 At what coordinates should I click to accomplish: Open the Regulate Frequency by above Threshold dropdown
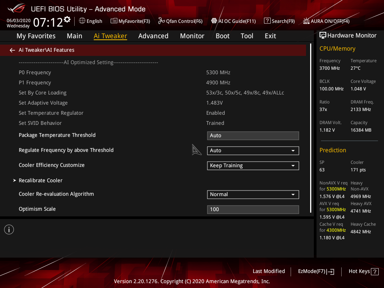coord(253,150)
